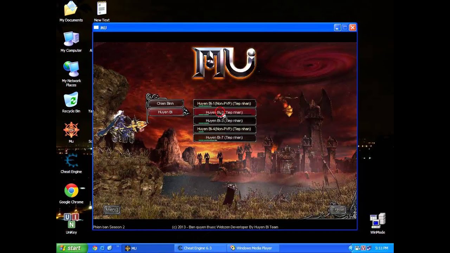Image resolution: width=450 pixels, height=253 pixels.
Task: Click the red V tray icon
Action: [x=364, y=248]
